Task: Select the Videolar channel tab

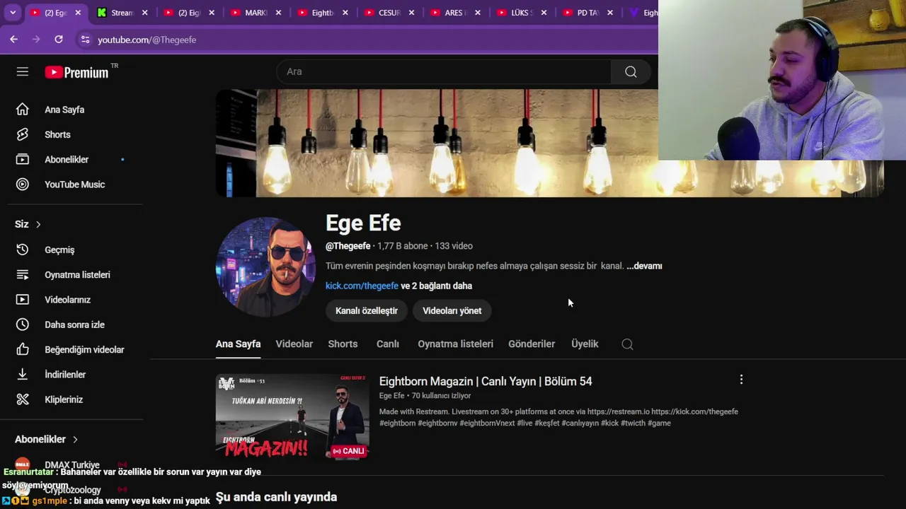Action: 294,344
